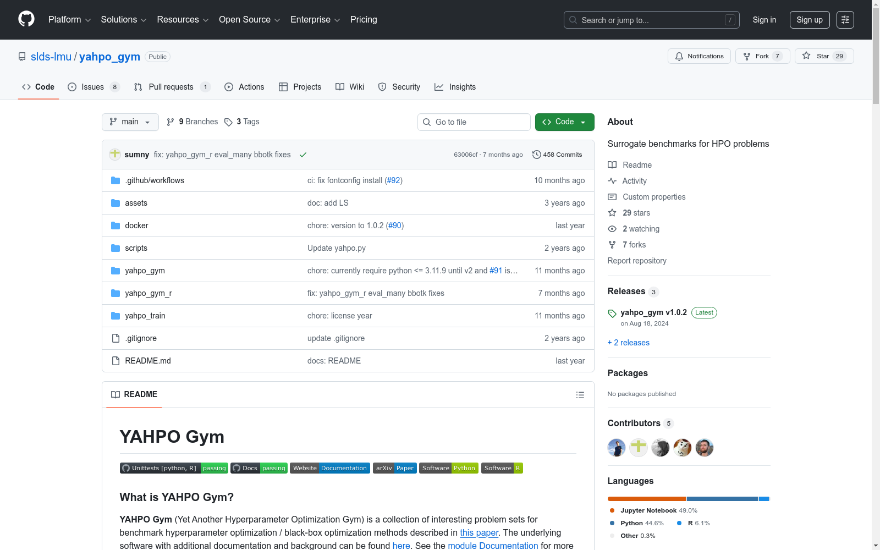Click the yahpo_gym folder icon

[116, 271]
